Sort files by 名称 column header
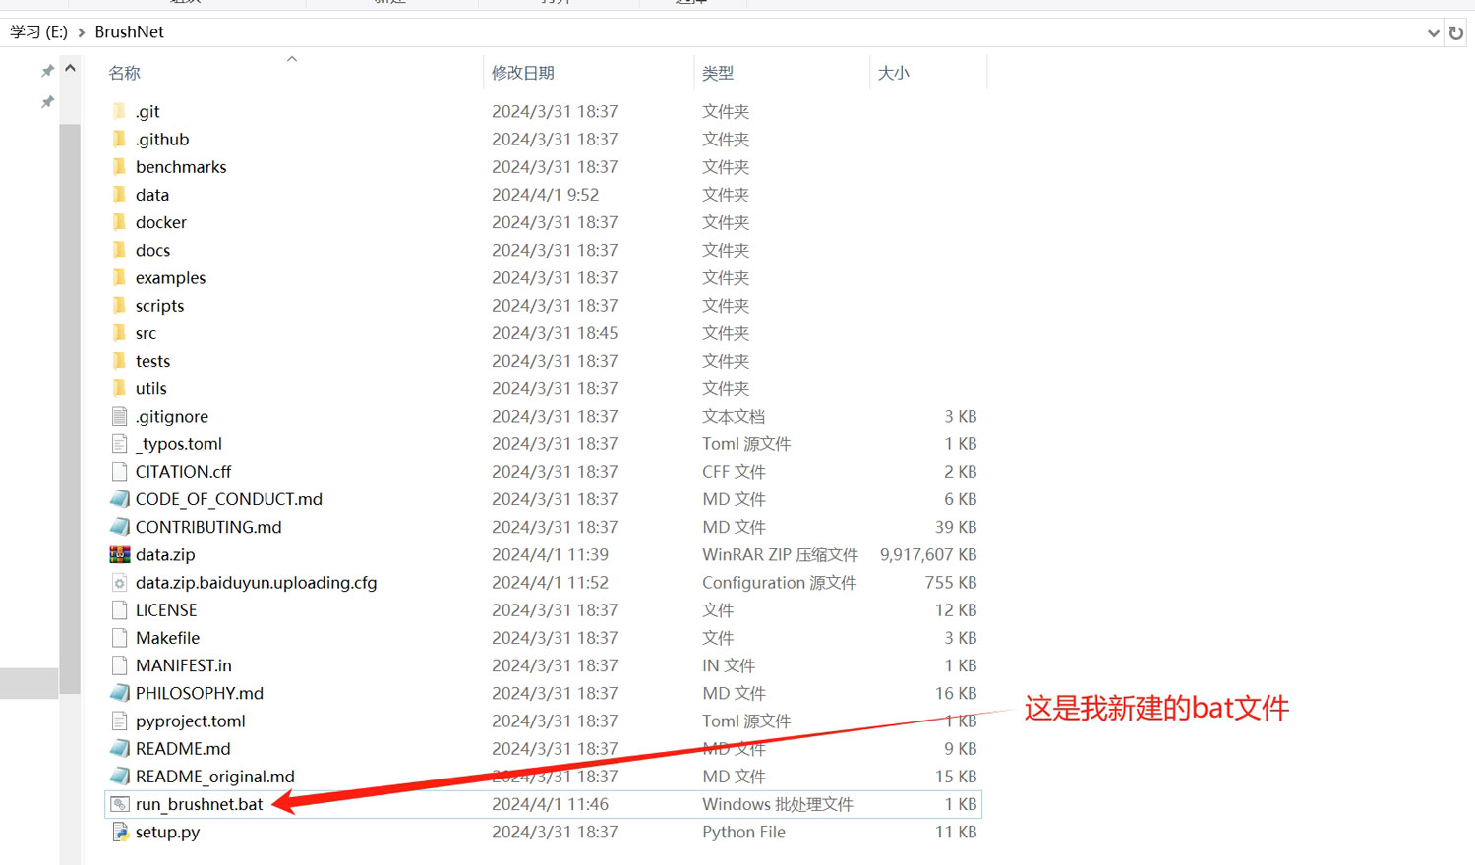1475x865 pixels. pyautogui.click(x=124, y=73)
